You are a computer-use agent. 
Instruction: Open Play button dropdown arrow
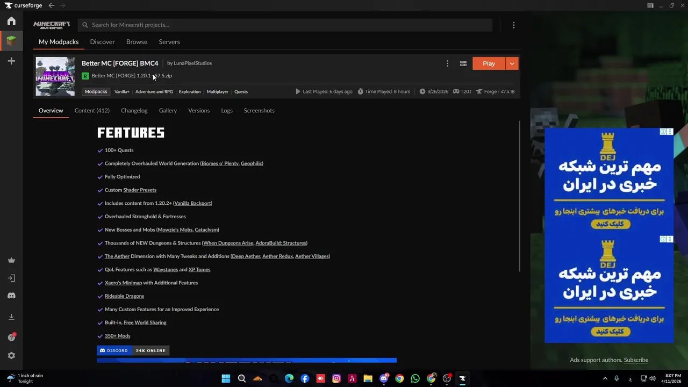(x=512, y=63)
